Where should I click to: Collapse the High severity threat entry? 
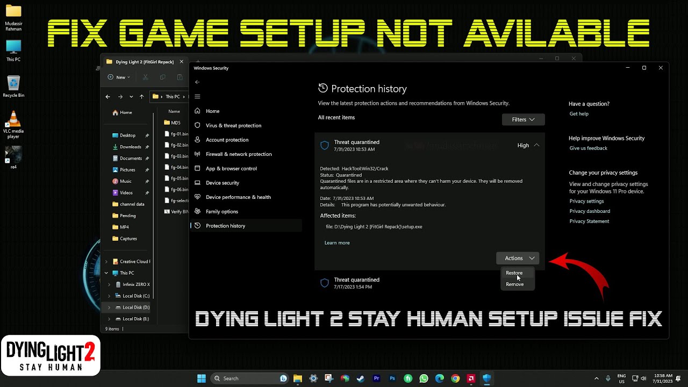536,145
